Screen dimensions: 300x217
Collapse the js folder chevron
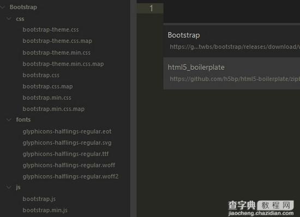tap(9, 187)
